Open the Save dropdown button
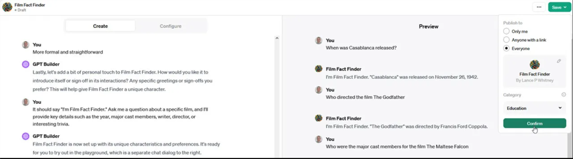Image resolution: width=573 pixels, height=159 pixels. coord(559,7)
